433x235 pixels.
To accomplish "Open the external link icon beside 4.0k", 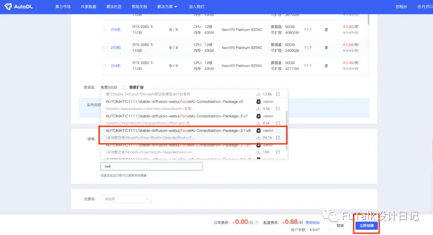I will point(278,109).
